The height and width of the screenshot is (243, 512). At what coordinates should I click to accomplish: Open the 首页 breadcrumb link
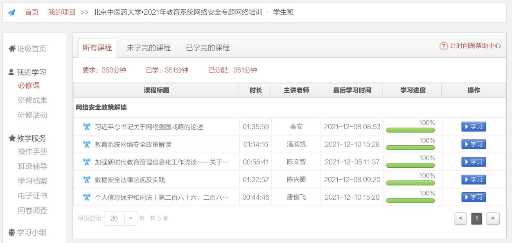[32, 12]
